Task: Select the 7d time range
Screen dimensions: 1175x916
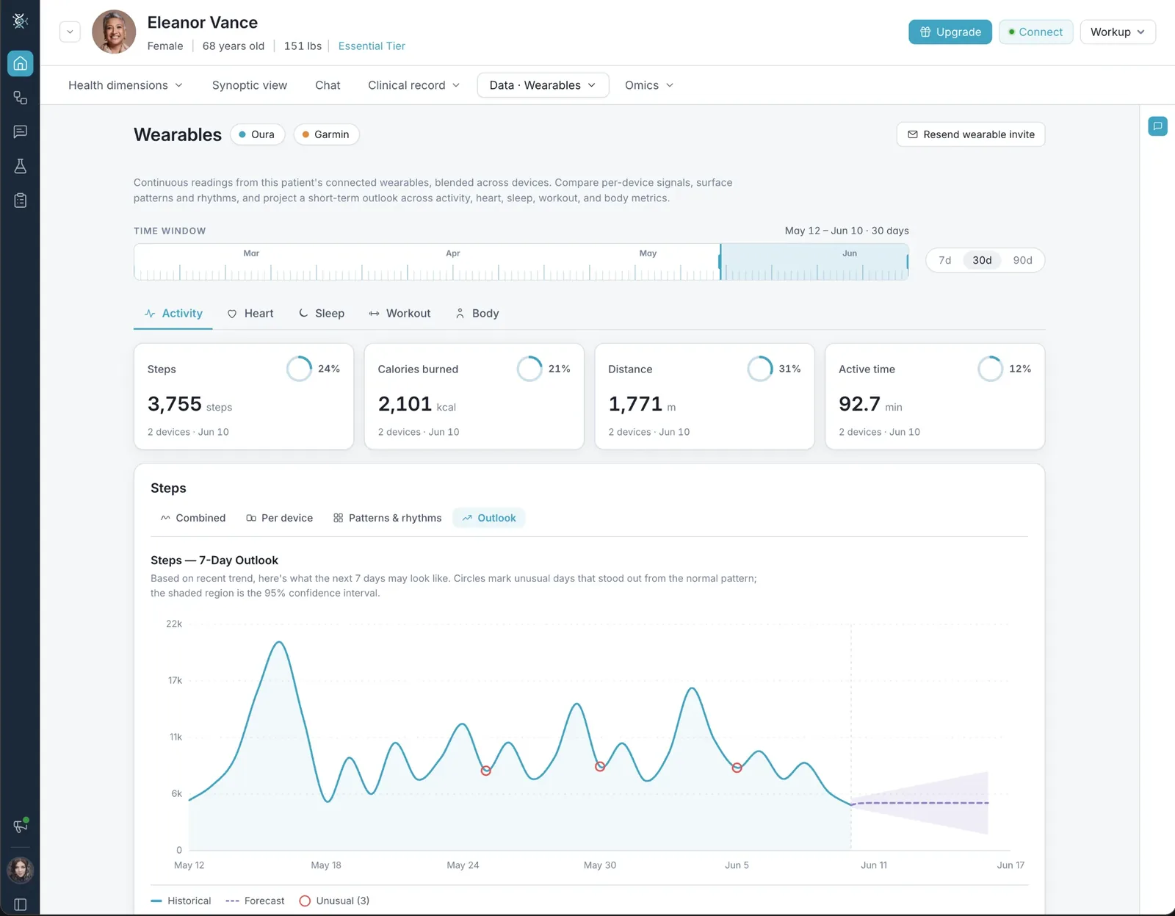Action: (x=945, y=260)
